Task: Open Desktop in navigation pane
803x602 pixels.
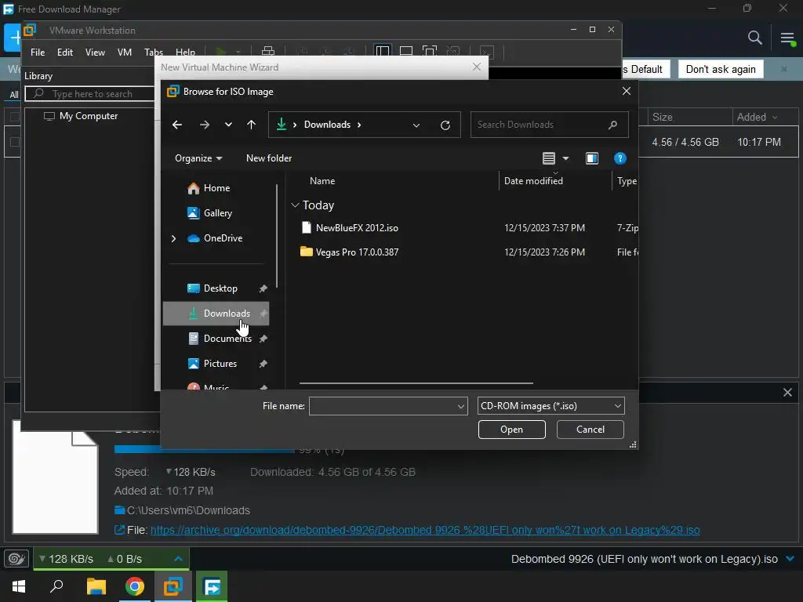Action: pos(220,288)
